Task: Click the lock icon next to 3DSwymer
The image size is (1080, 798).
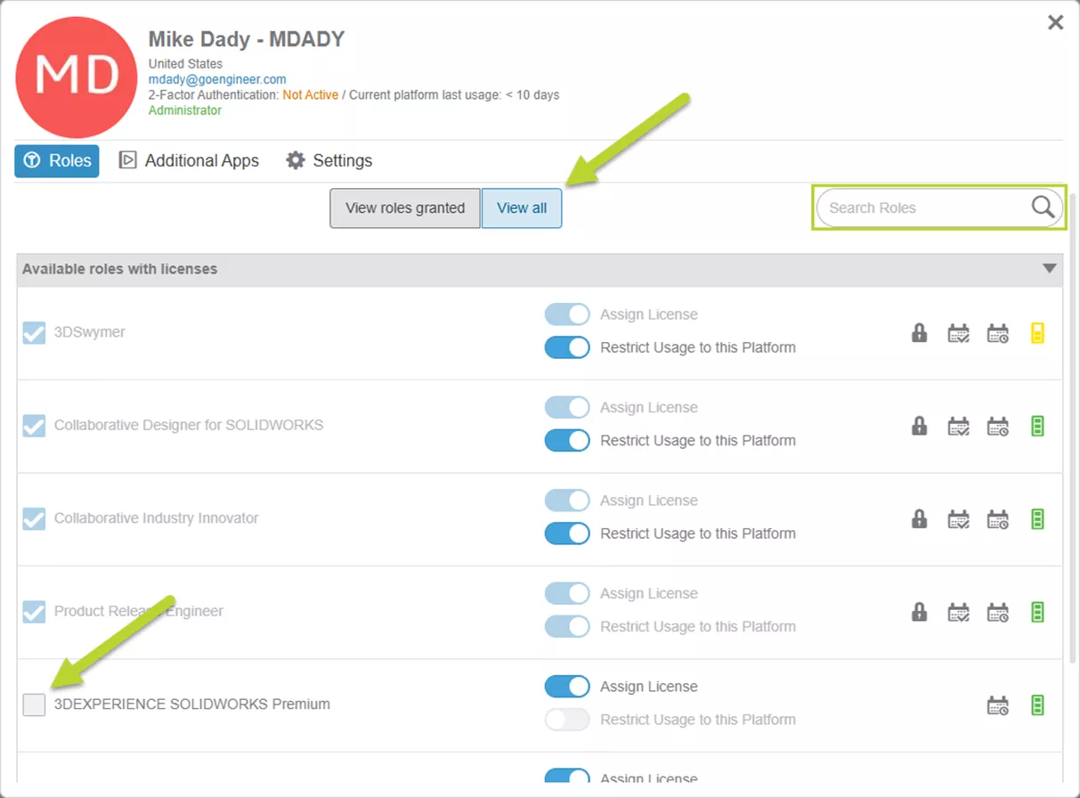Action: (919, 332)
